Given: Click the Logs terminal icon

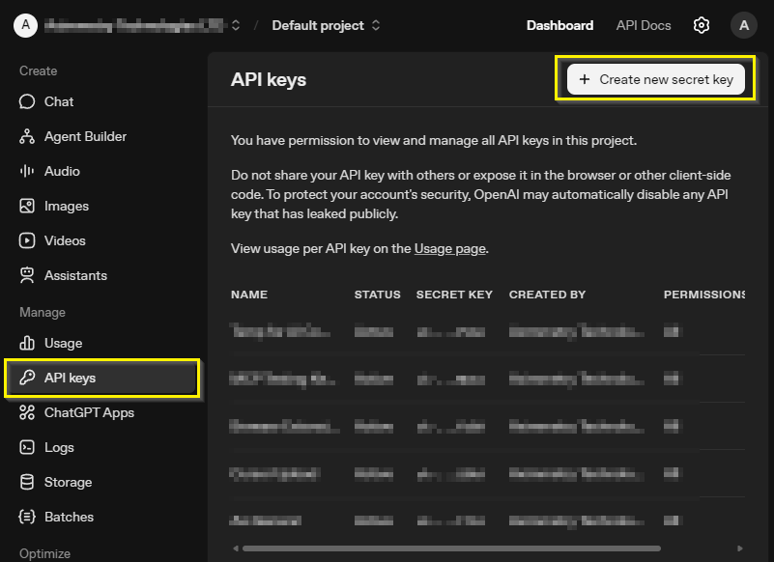Looking at the screenshot, I should click(27, 447).
